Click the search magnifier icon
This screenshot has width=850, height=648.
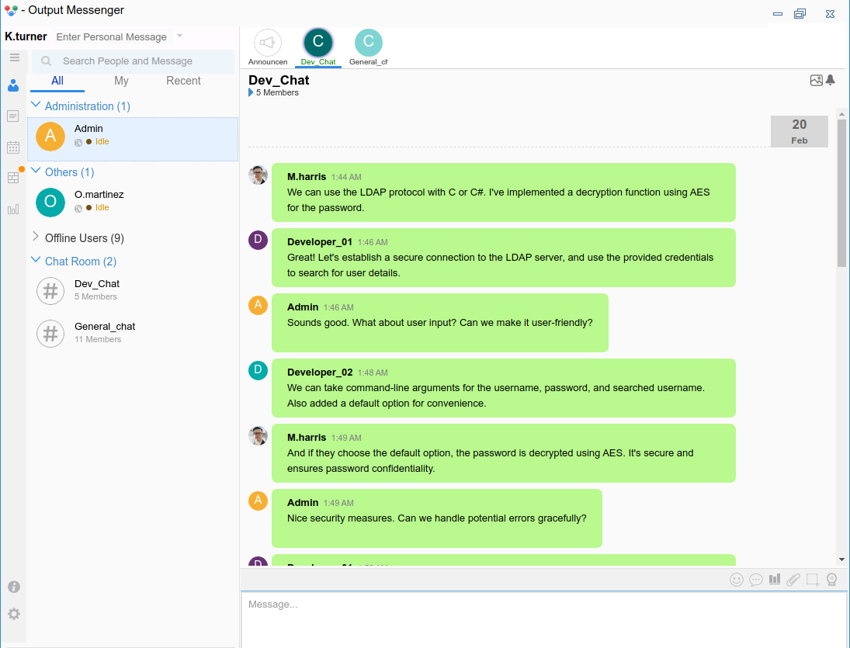(x=46, y=61)
